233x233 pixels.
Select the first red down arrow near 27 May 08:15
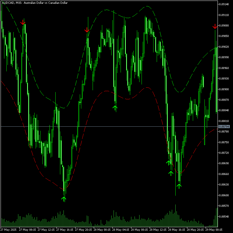(x=23, y=22)
